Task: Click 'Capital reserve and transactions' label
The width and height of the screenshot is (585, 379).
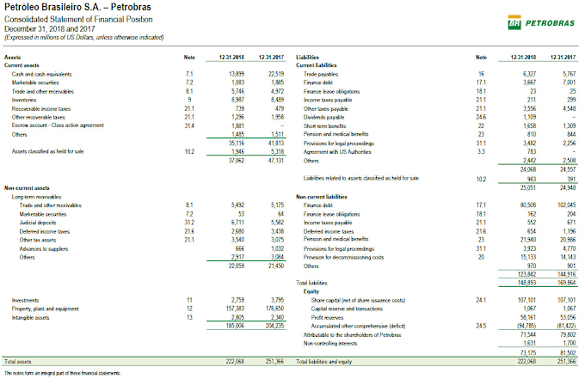Action: (x=347, y=309)
